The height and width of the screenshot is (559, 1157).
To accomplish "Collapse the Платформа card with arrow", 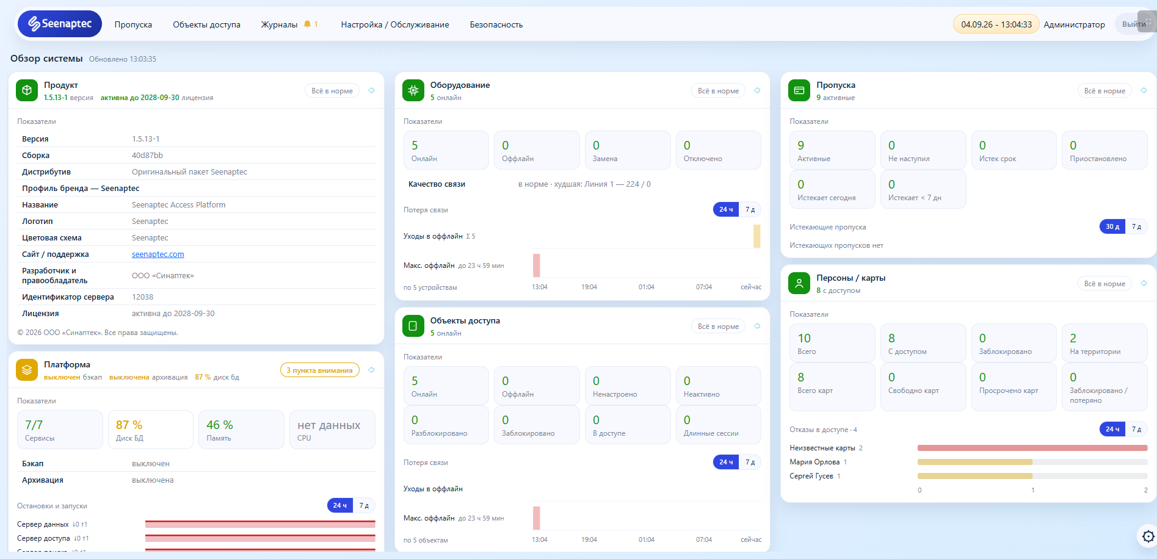I will click(371, 370).
